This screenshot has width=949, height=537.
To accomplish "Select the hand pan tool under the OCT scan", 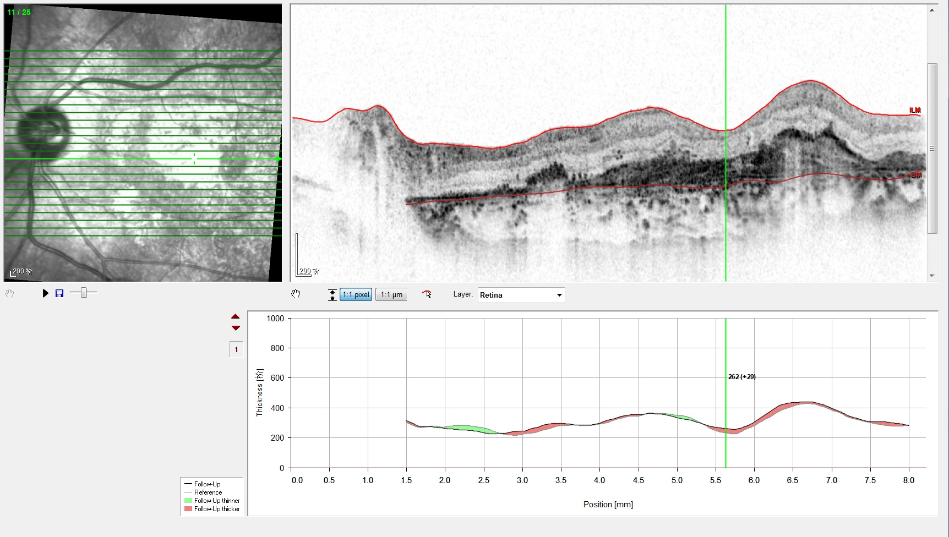I will (296, 294).
